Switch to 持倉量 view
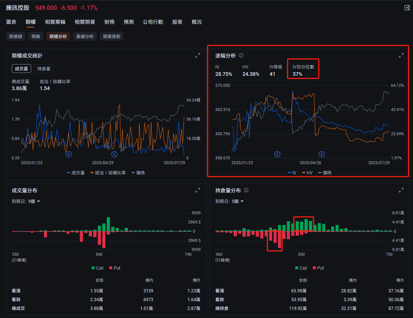This screenshot has width=413, height=318. tap(43, 68)
